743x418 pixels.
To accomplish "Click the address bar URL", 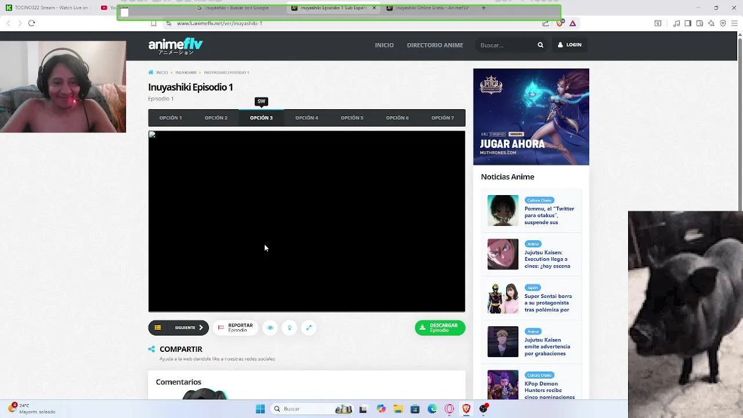I will (x=219, y=23).
